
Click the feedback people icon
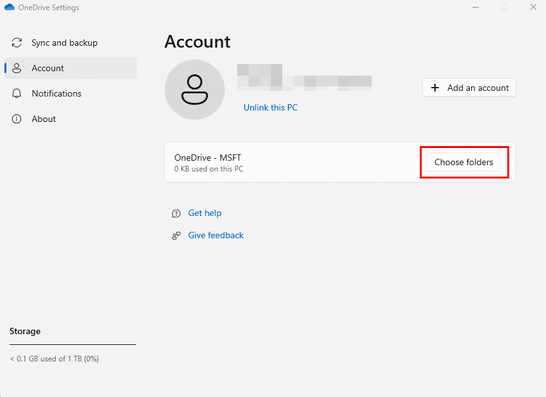176,236
